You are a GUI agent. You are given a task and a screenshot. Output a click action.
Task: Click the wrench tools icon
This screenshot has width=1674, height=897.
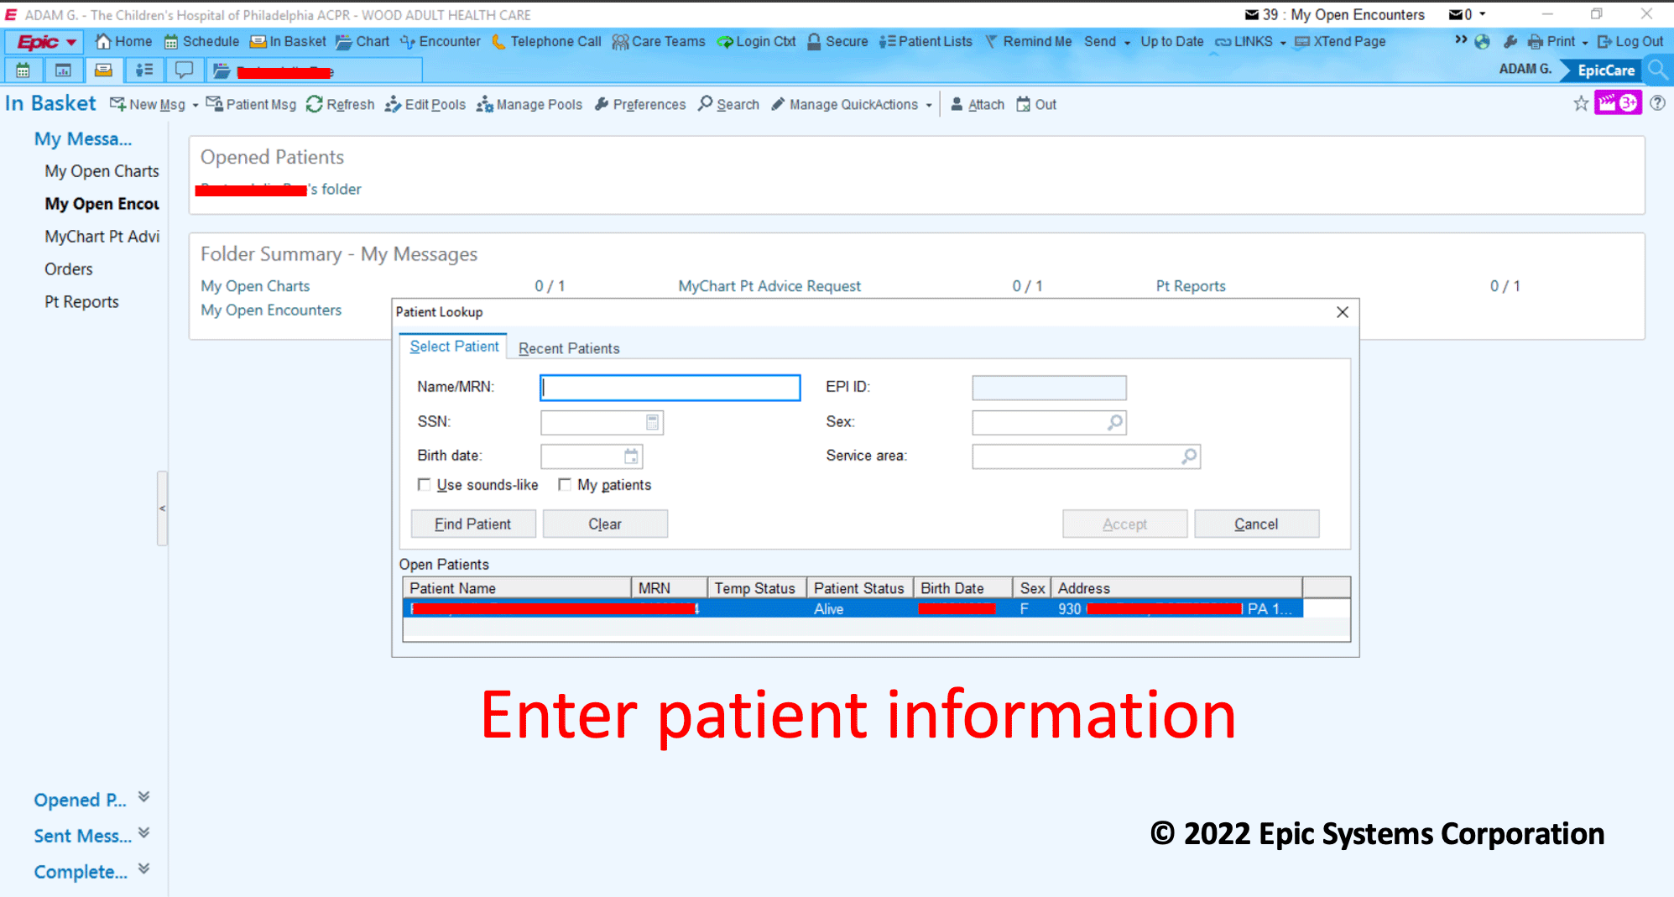pos(1510,42)
